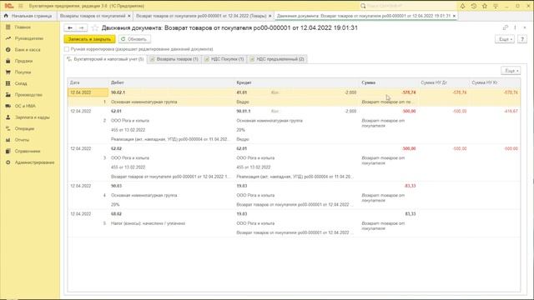
Task: Select debit account 68.02 cell
Action: pos(116,214)
